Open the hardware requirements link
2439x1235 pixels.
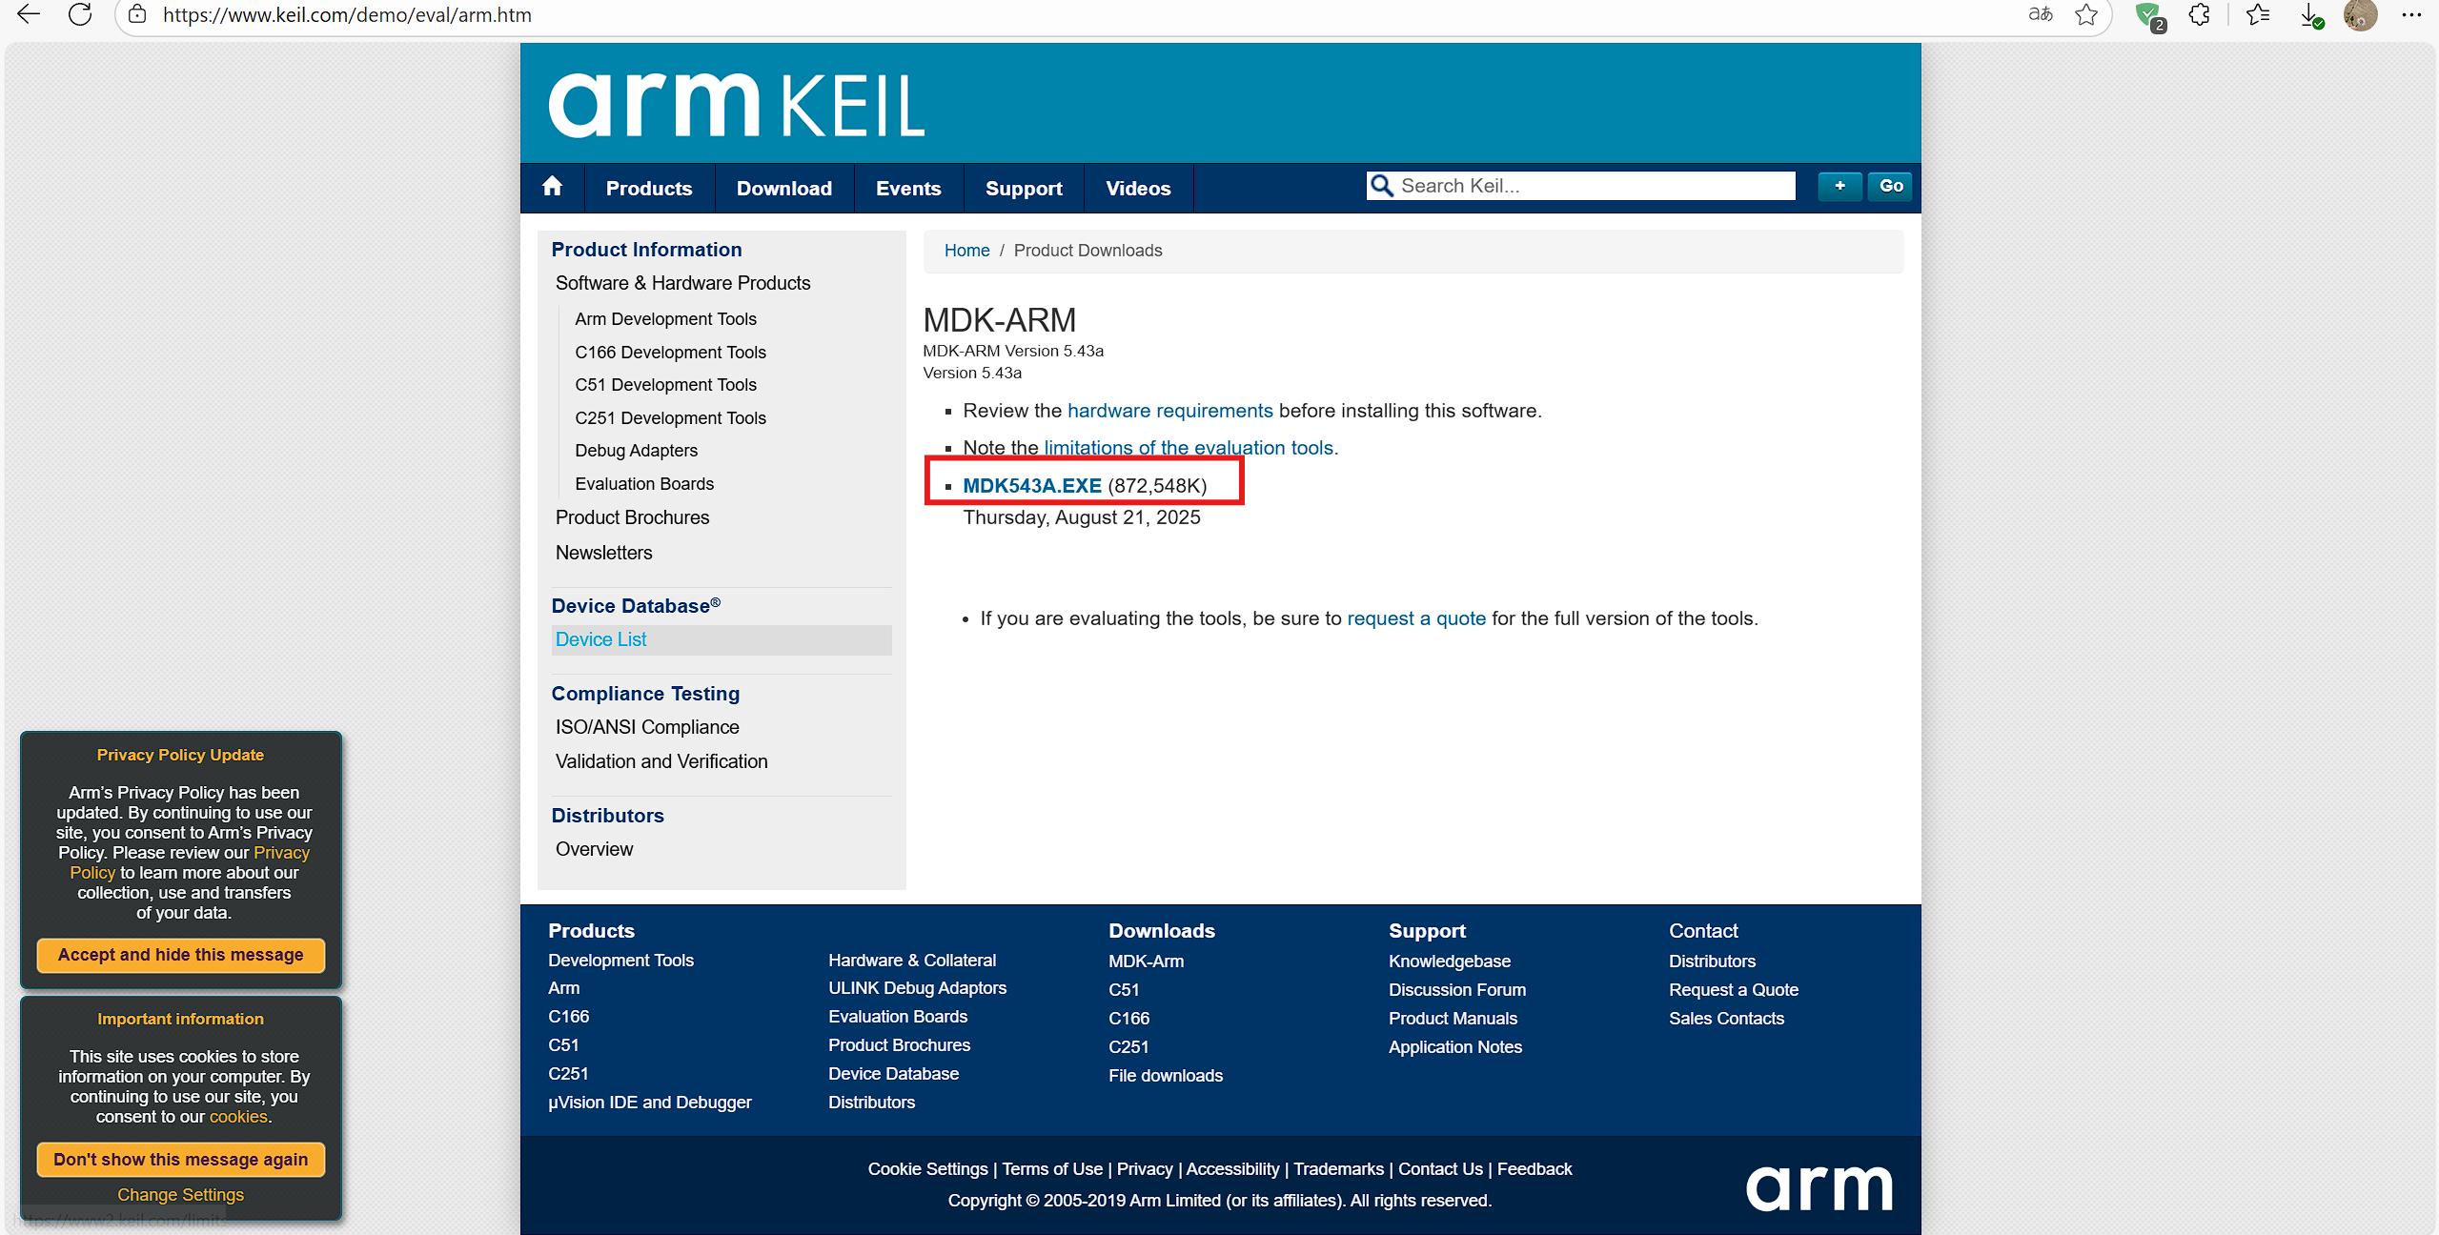(1169, 411)
